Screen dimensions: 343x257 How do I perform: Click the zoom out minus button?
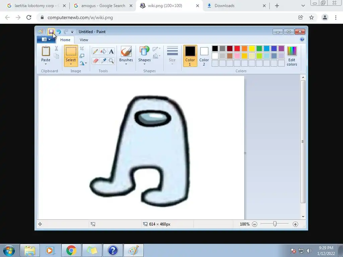(x=255, y=224)
